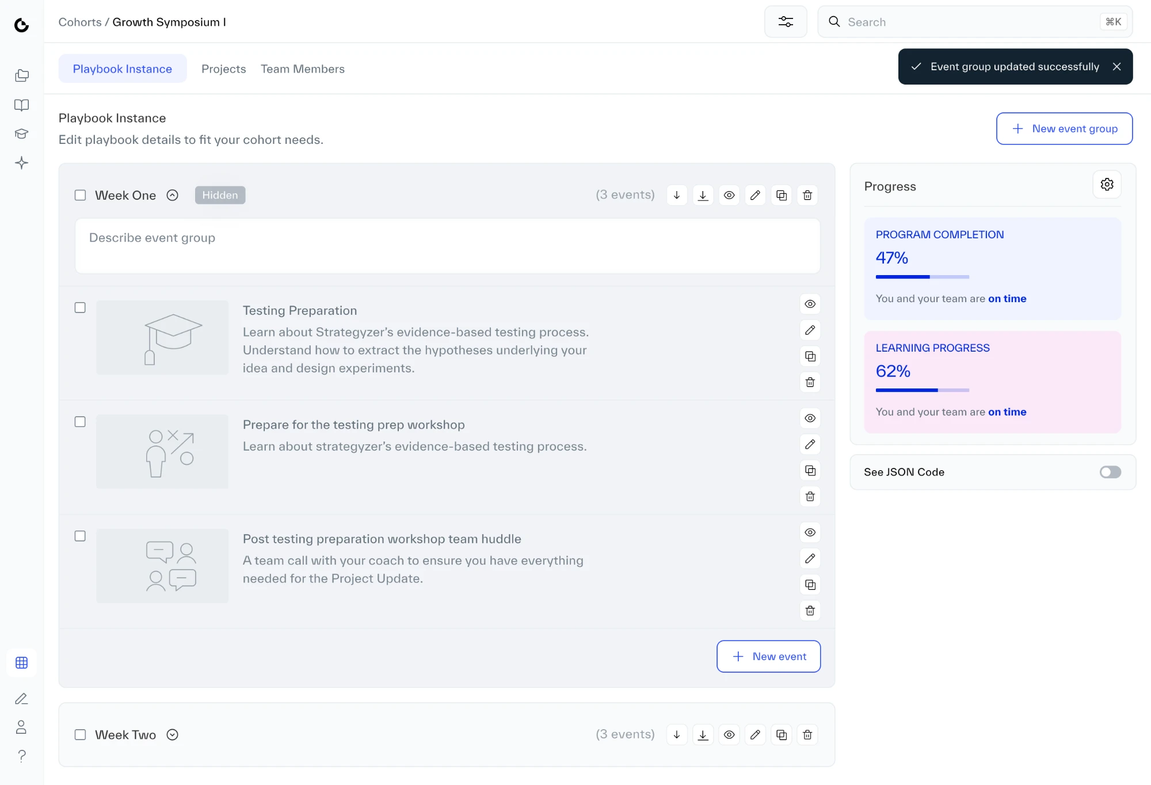Viewport: 1151px width, 785px height.
Task: Collapse the Week One group chevron
Action: 172,195
